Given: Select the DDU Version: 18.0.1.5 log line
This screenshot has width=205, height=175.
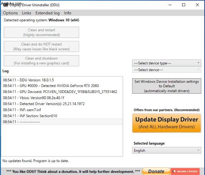Looking at the screenshot, I should coord(62,80).
